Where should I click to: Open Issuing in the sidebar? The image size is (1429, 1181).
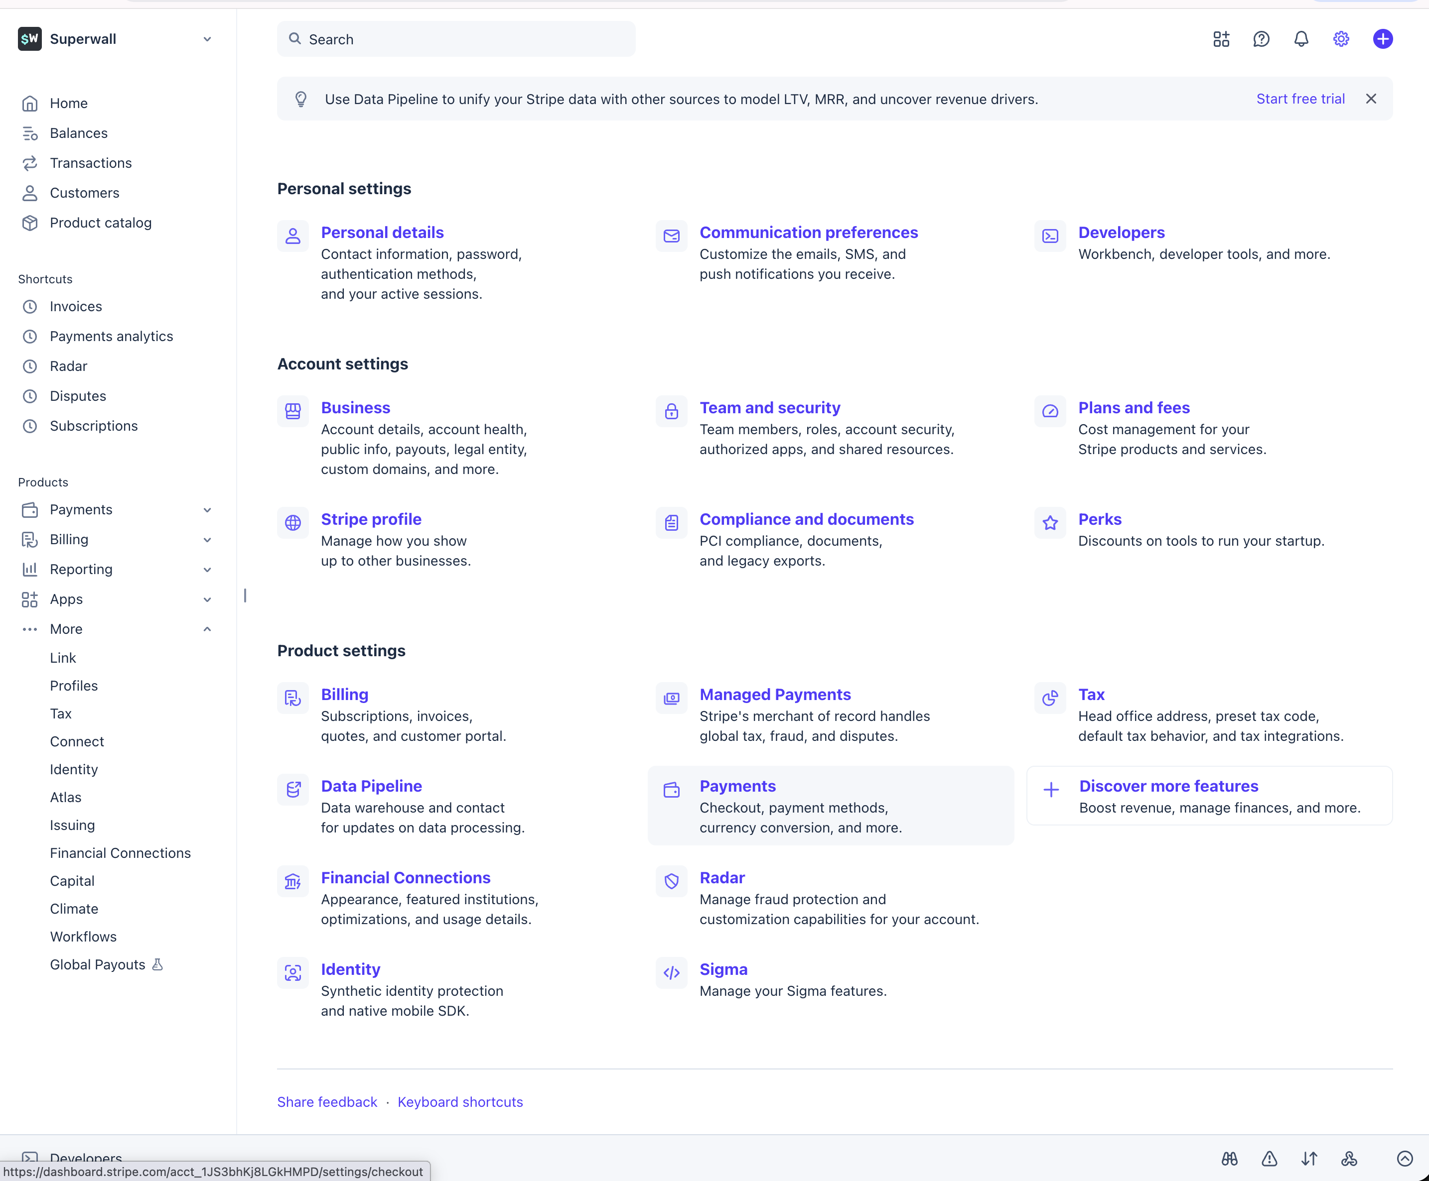tap(72, 826)
